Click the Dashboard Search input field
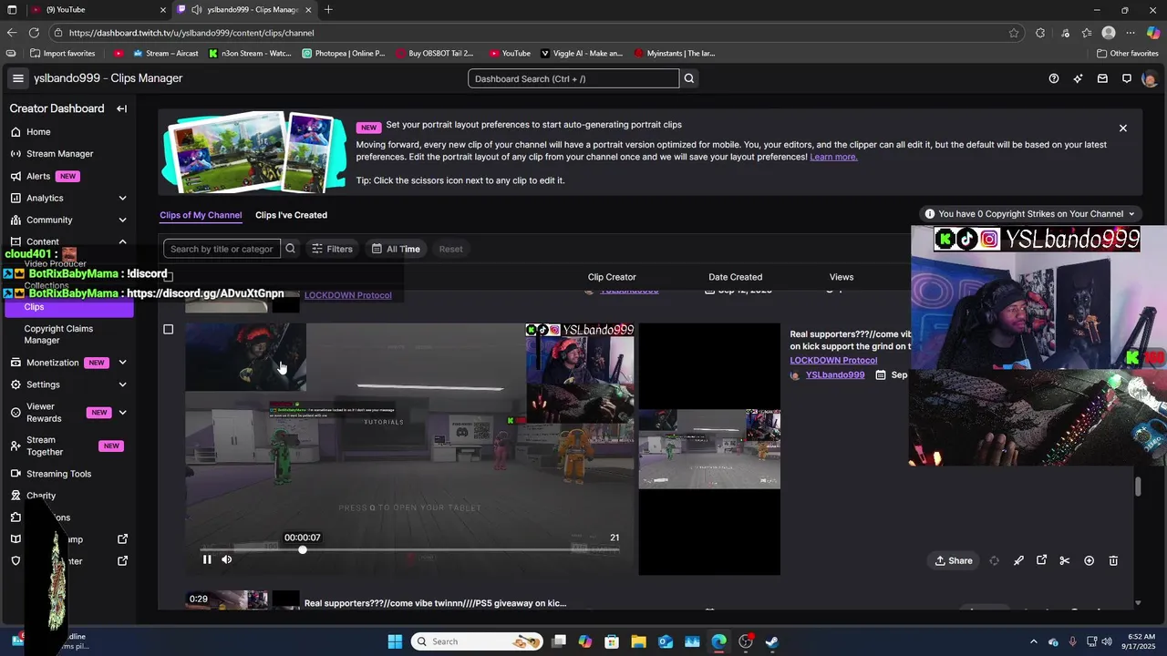Image resolution: width=1167 pixels, height=656 pixels. [573, 78]
